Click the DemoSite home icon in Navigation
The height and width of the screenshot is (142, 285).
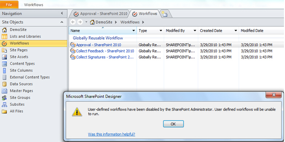[4, 30]
